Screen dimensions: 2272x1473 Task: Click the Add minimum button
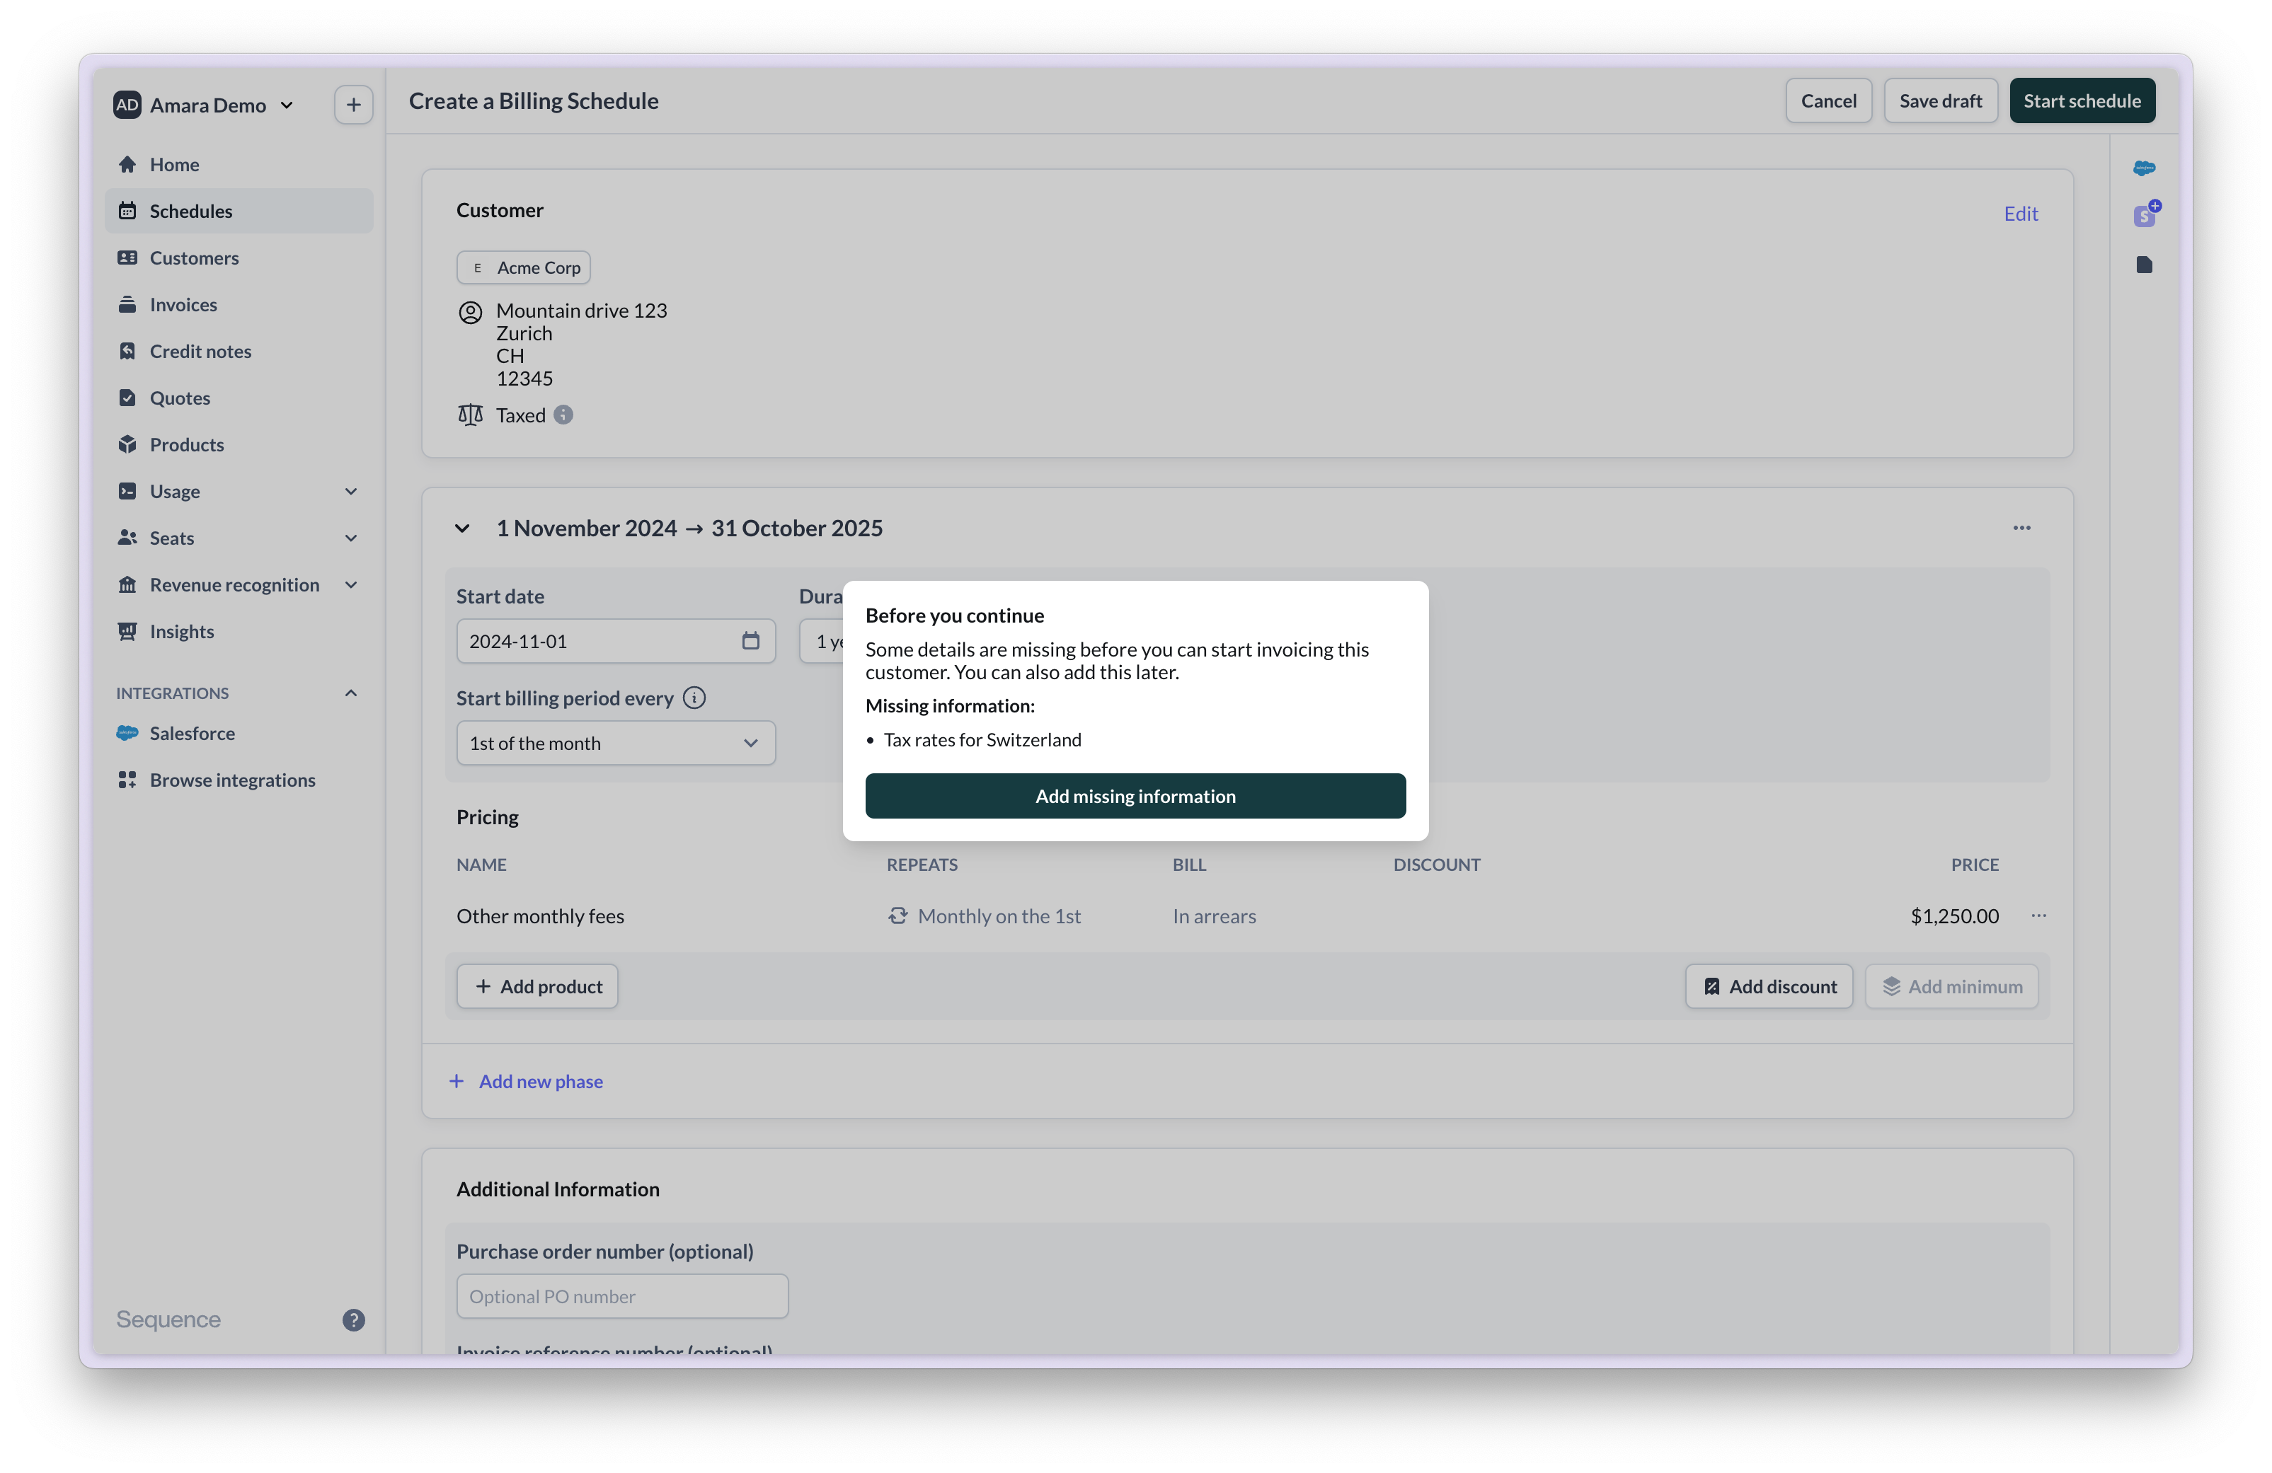[x=1951, y=986]
